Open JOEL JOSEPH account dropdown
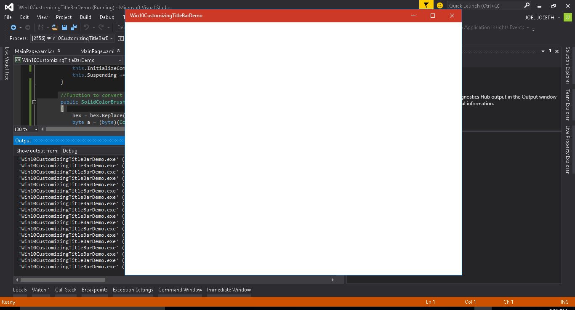Viewport: 575px width, 310px height. [559, 17]
